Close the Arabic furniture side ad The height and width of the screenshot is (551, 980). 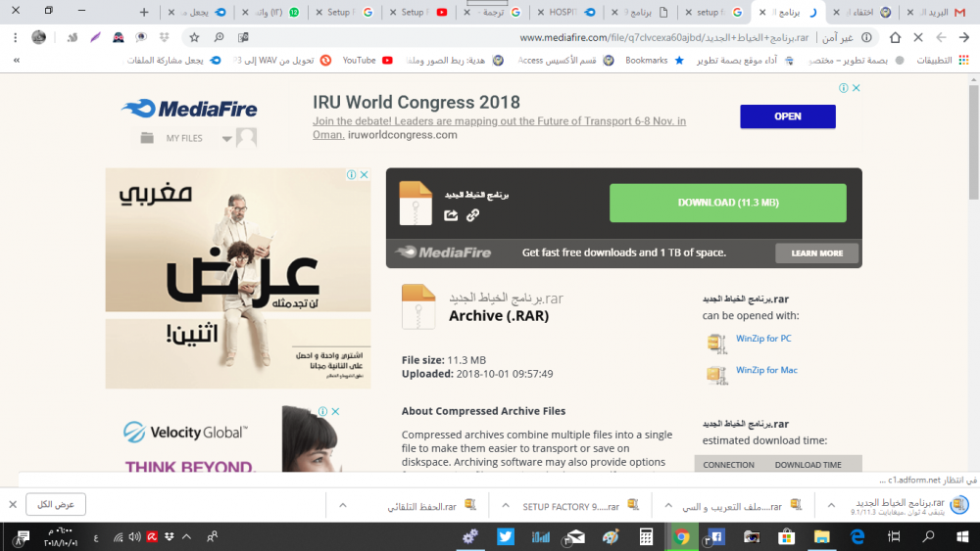[365, 175]
